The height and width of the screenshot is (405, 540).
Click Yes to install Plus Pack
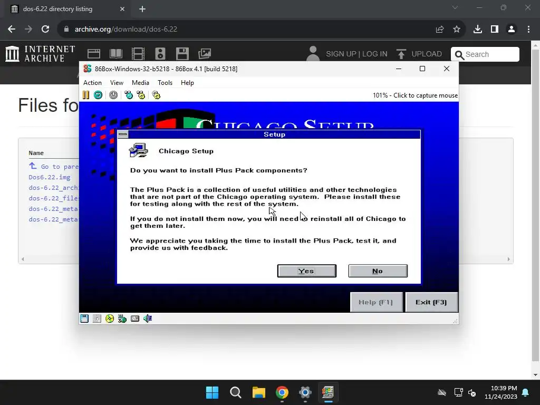point(306,271)
